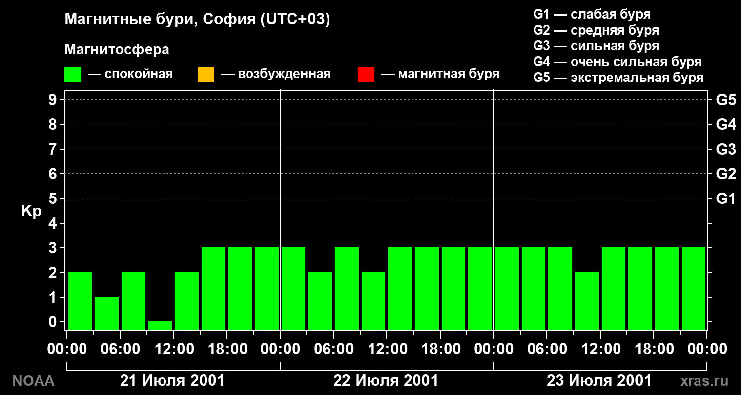Click the 21 Июля 00:00–03:00 bar (Kp 2)
Image resolution: width=741 pixels, height=395 pixels.
tap(80, 301)
